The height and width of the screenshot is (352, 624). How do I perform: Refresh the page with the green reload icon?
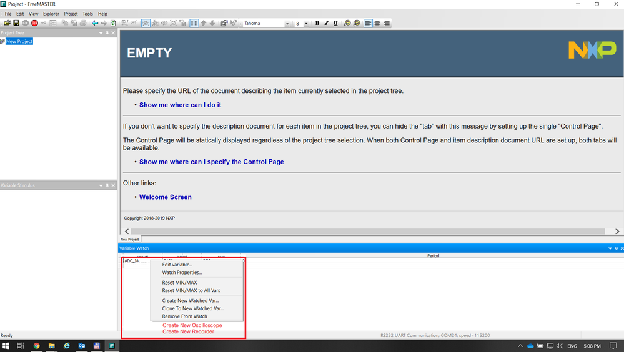click(113, 23)
